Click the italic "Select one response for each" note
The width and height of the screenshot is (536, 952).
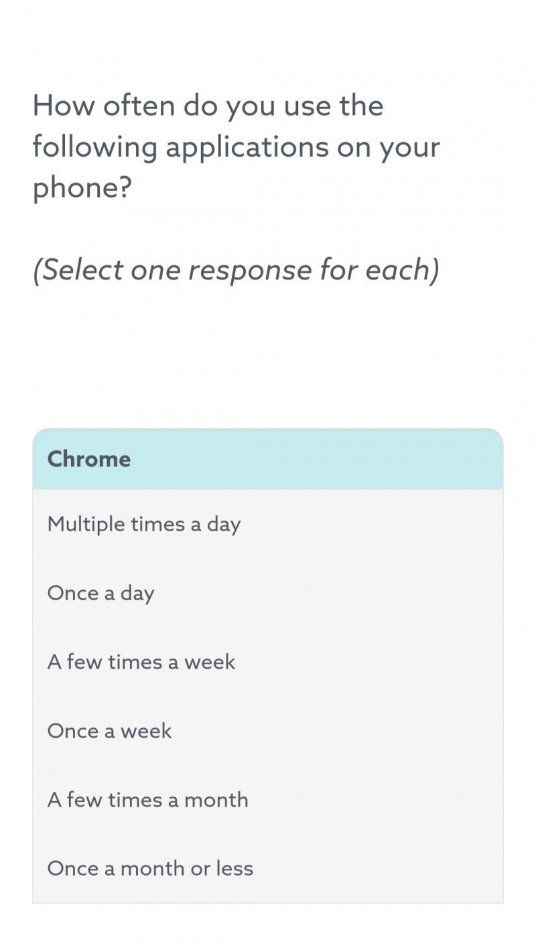[x=236, y=269]
